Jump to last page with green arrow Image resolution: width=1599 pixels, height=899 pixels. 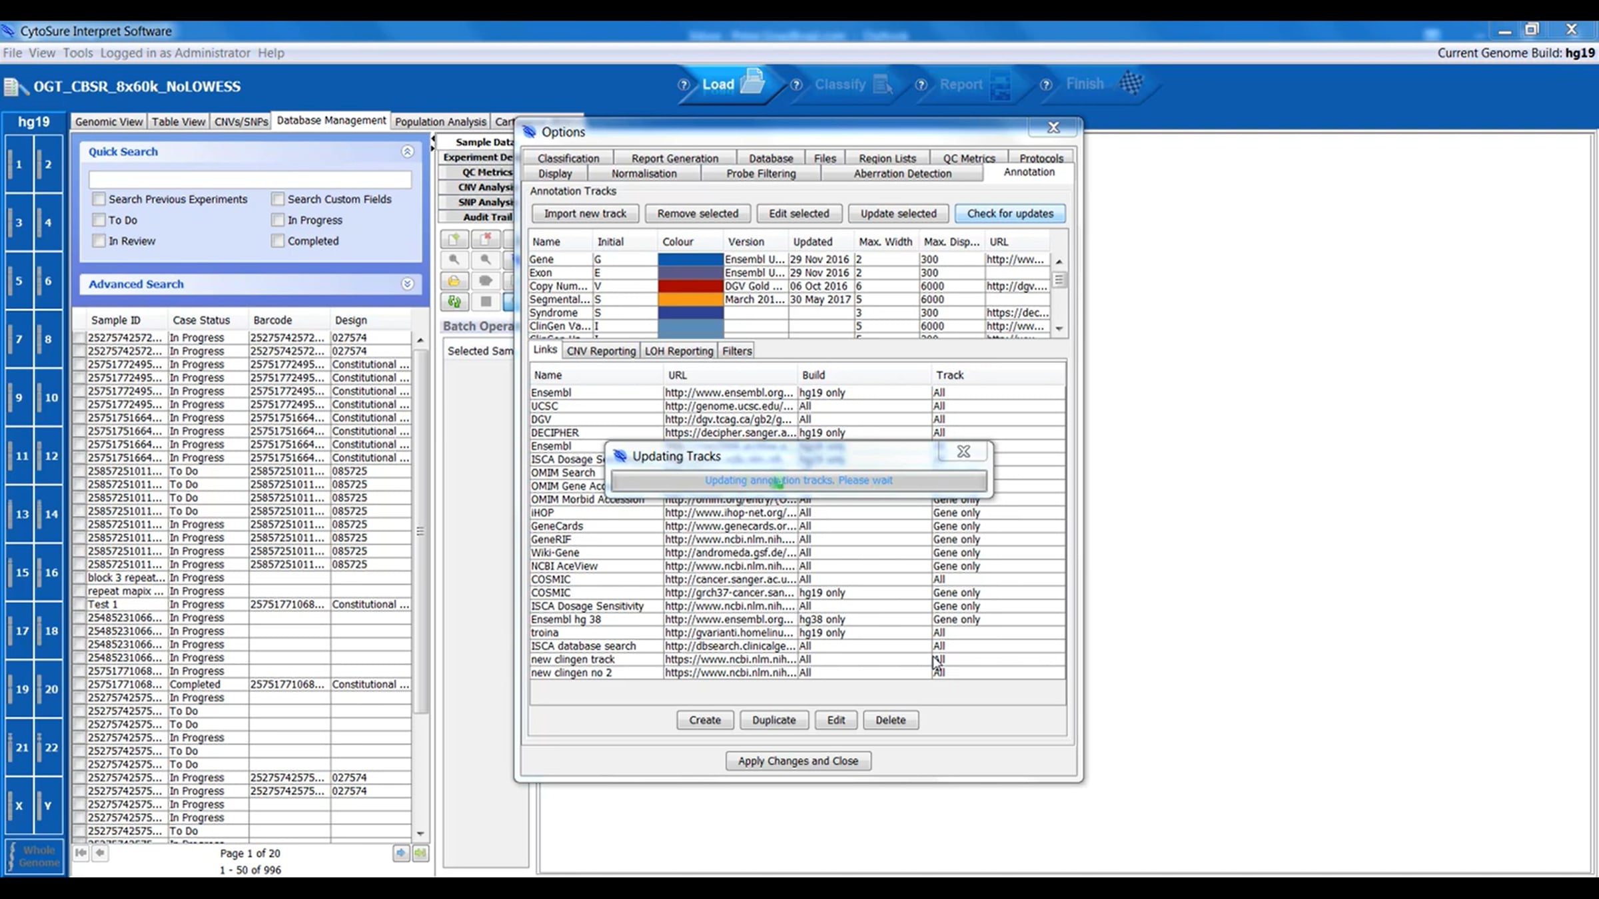tap(420, 853)
